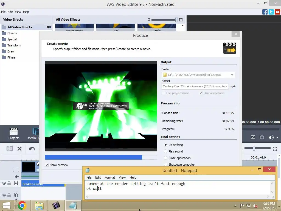Toggle the Use project name checkbox
Image resolution: width=281 pixels, height=211 pixels.
[x=163, y=93]
